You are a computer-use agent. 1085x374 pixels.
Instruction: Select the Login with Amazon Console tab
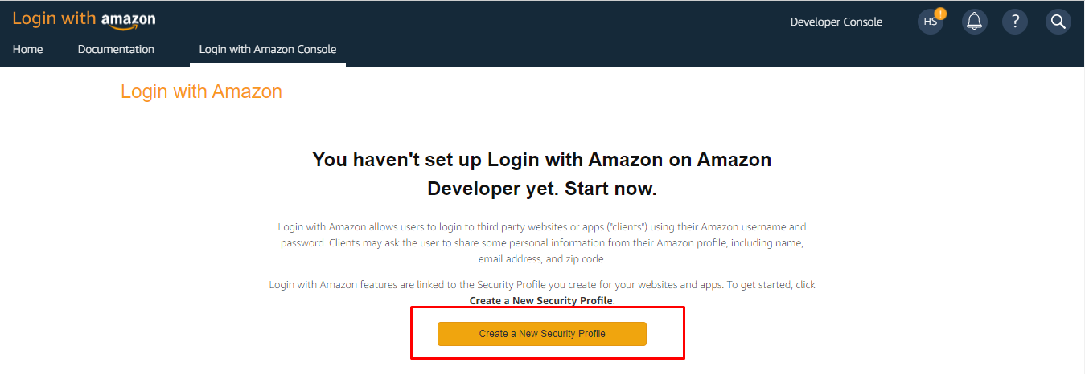pyautogui.click(x=268, y=49)
